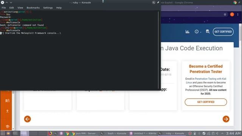Viewport: 242px width, 136px height.
Task: Open the Chrome profile avatar
Action: tap(232, 14)
